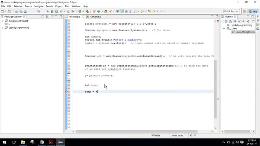Image resolution: width=260 pixels, height=146 pixels.
Task: Open the New Java Class dropdown arrow
Action: pos(102,11)
